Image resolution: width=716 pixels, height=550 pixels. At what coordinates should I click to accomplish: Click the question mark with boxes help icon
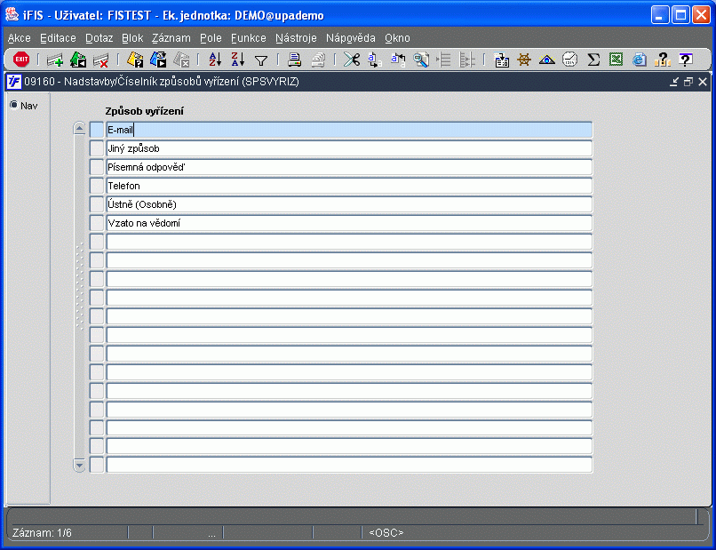pos(662,60)
